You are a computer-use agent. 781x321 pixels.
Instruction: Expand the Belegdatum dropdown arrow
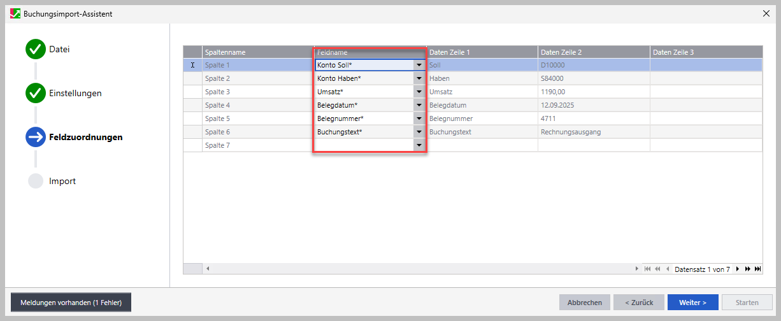tap(419, 106)
